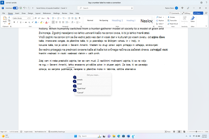Viewport: 209px width, 139px height.
Task: Click the Bullets list icon
Action: click(x=53, y=18)
